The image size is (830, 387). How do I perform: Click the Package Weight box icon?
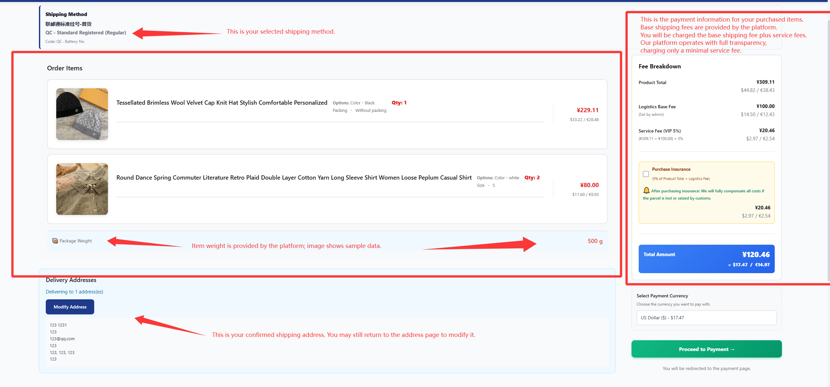click(55, 241)
